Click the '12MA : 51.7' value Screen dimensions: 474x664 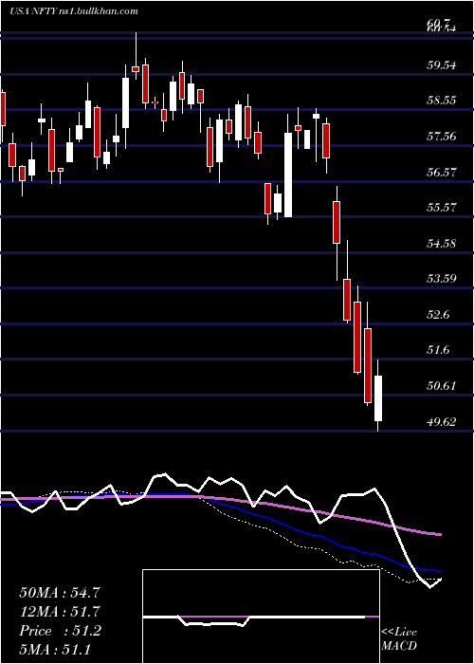60,612
